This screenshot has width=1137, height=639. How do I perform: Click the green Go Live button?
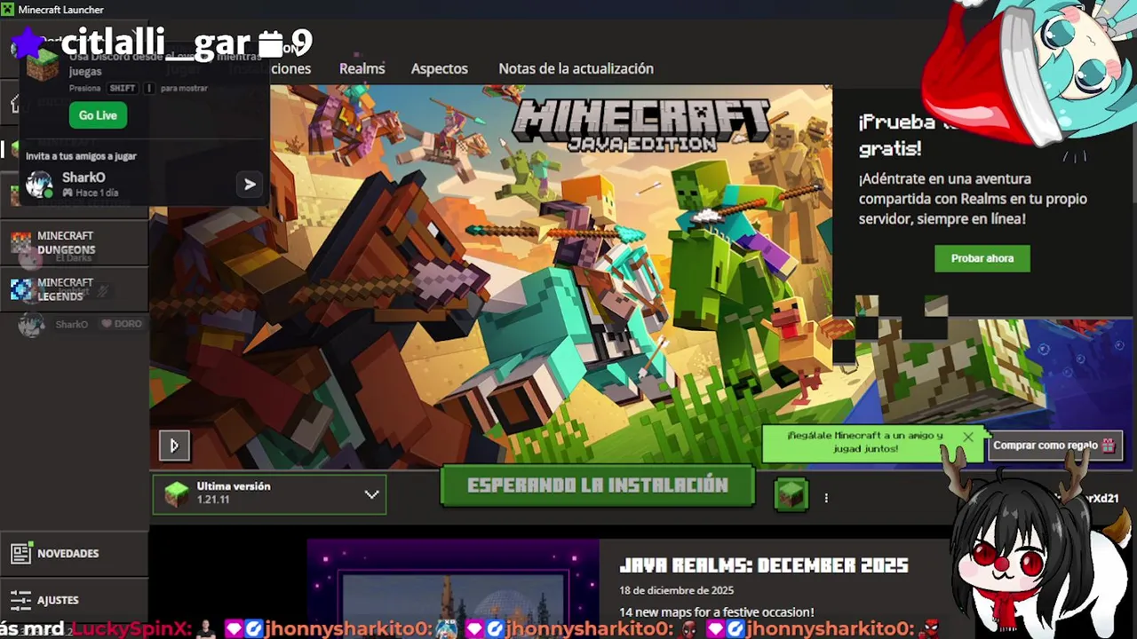98,115
